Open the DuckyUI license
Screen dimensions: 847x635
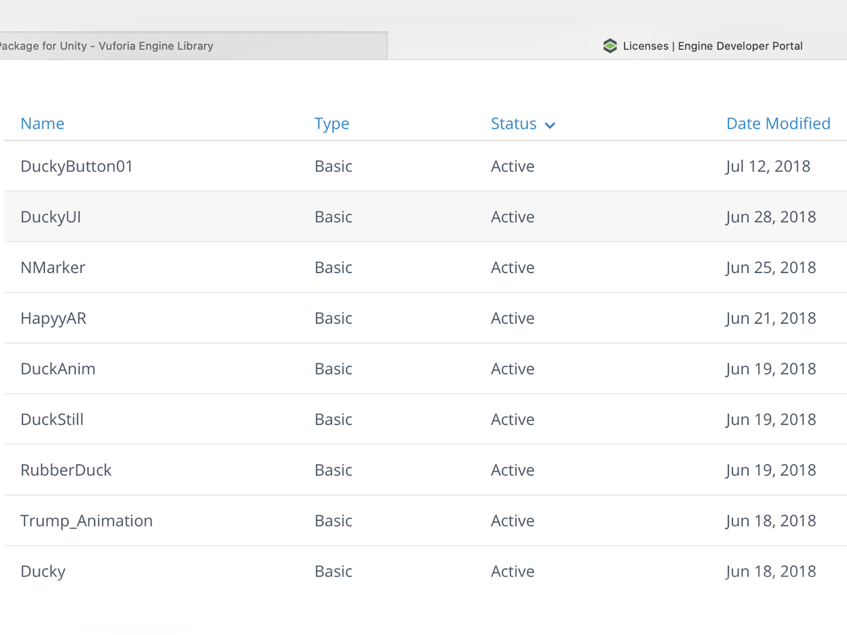[x=51, y=217]
